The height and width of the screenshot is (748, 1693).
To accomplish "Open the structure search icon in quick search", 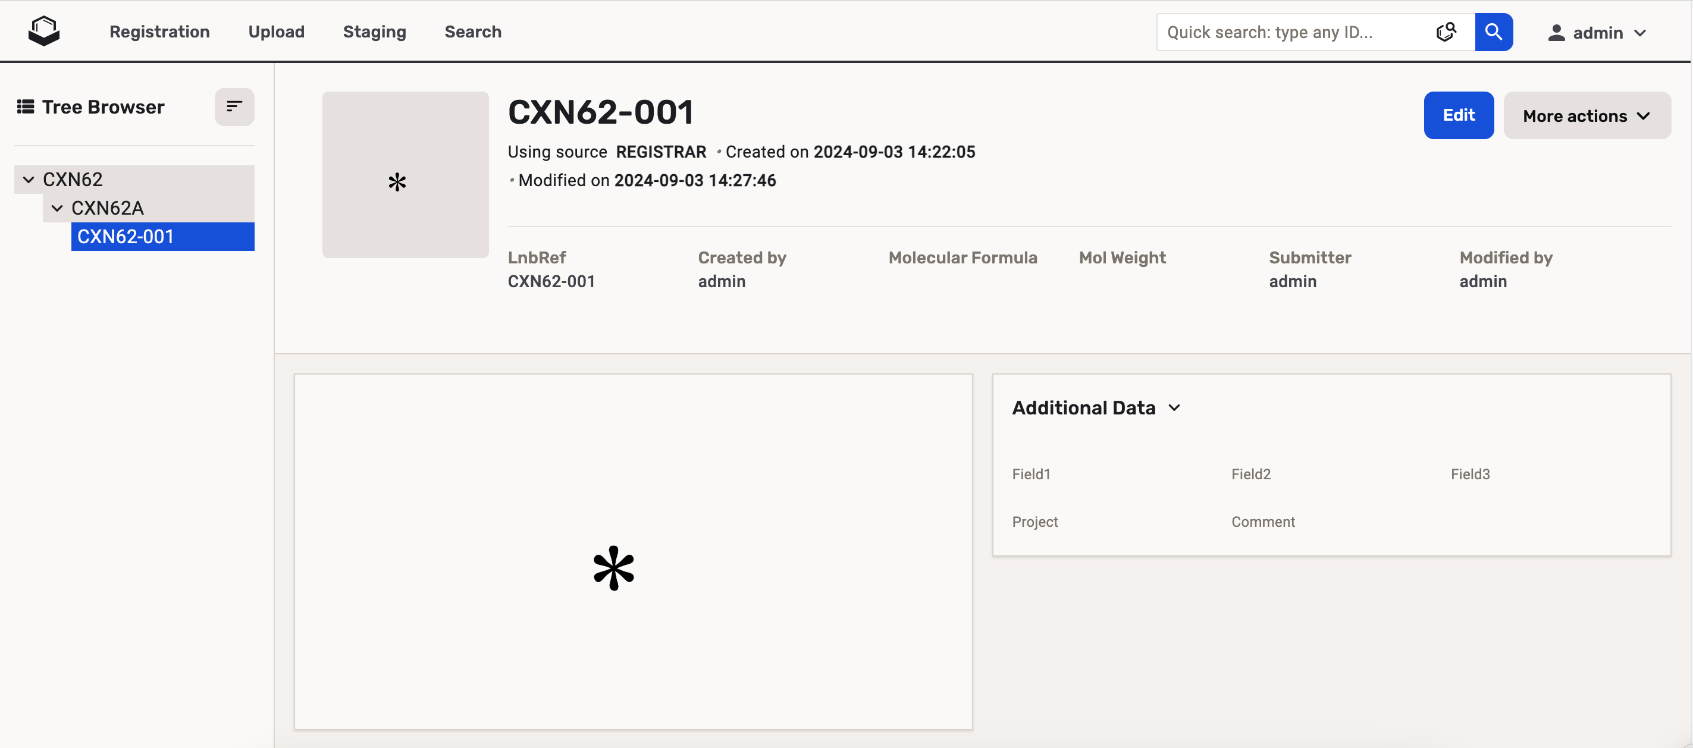I will tap(1445, 32).
